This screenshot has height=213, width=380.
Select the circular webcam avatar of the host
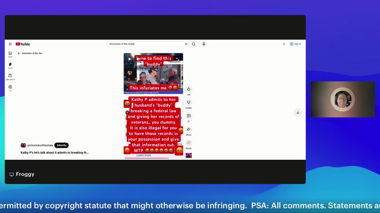(x=343, y=99)
